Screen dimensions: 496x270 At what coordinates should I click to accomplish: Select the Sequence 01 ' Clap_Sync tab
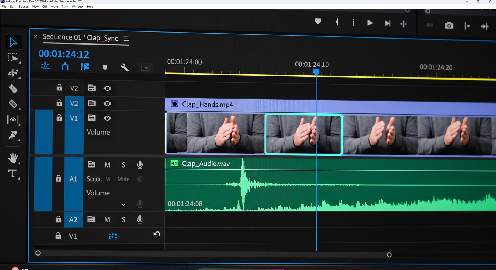(x=80, y=38)
